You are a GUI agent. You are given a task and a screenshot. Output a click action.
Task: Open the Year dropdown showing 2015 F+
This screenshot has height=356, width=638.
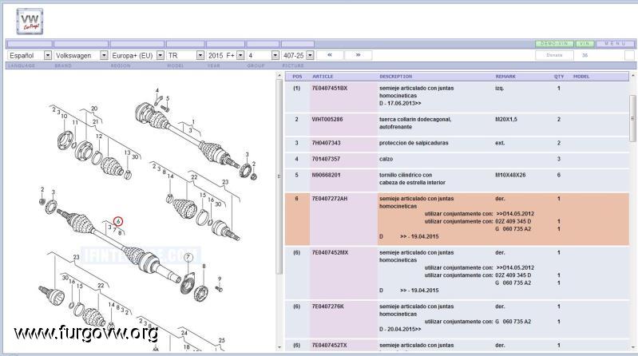pos(225,55)
